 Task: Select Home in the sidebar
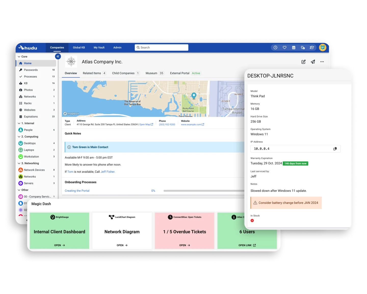(x=36, y=63)
